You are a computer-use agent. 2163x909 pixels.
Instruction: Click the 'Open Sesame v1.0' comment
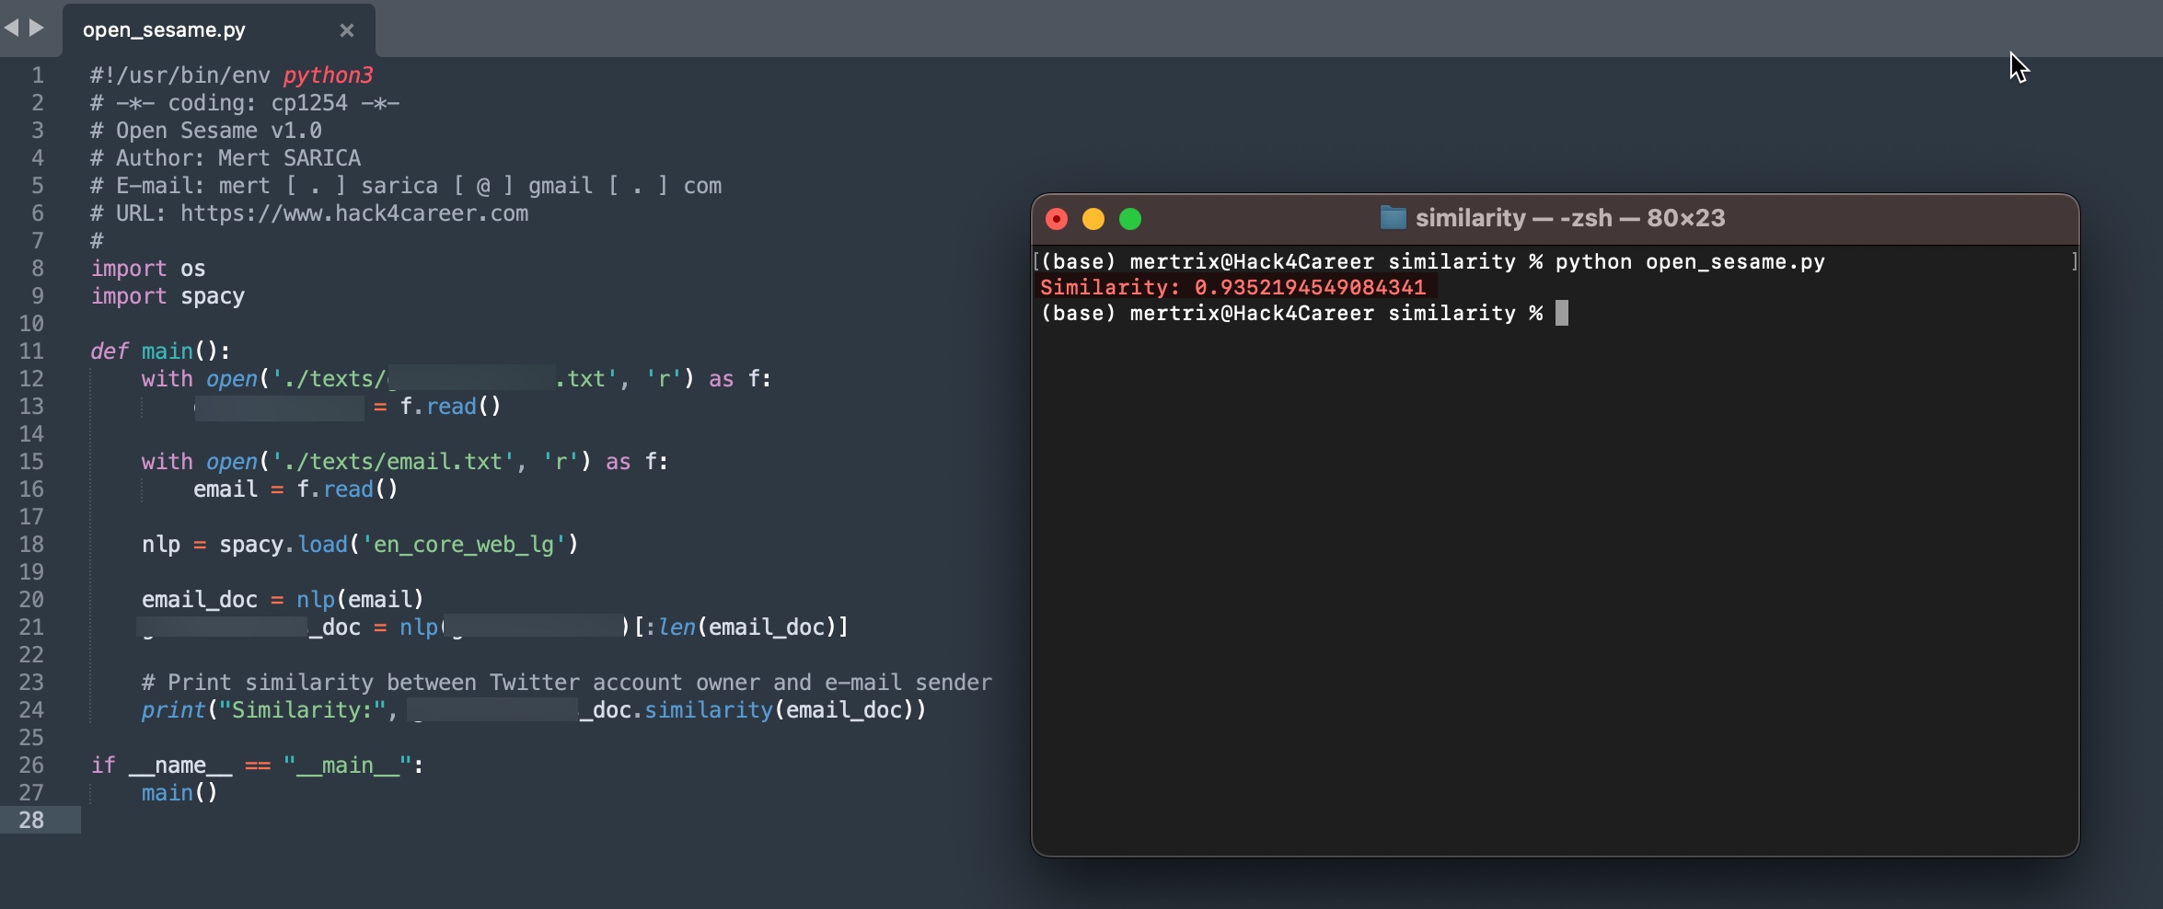(206, 131)
